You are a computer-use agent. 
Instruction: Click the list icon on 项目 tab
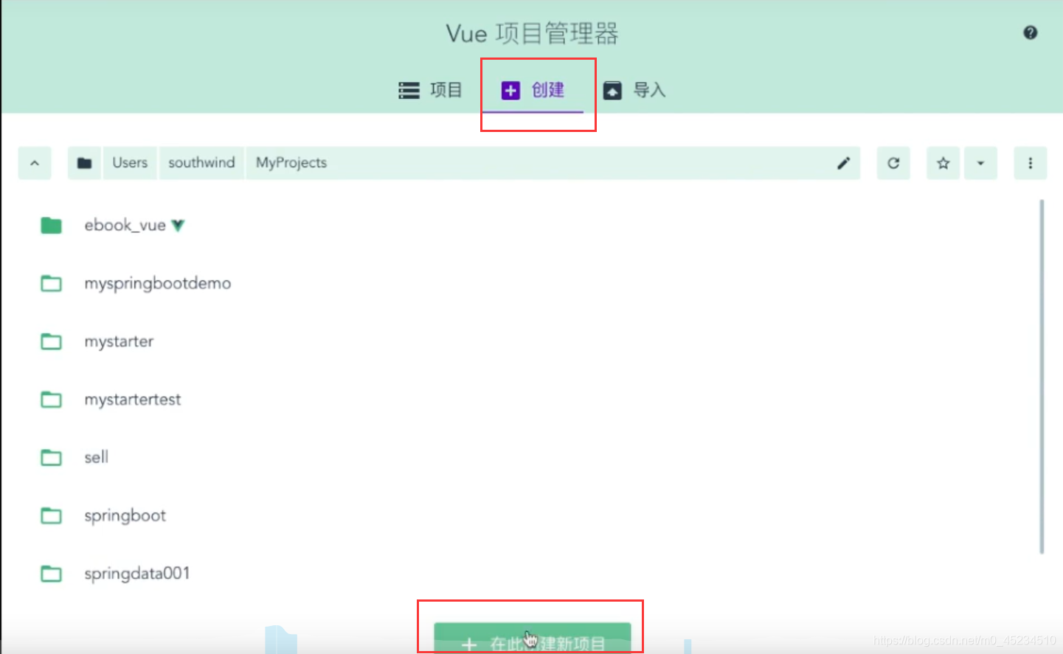409,90
